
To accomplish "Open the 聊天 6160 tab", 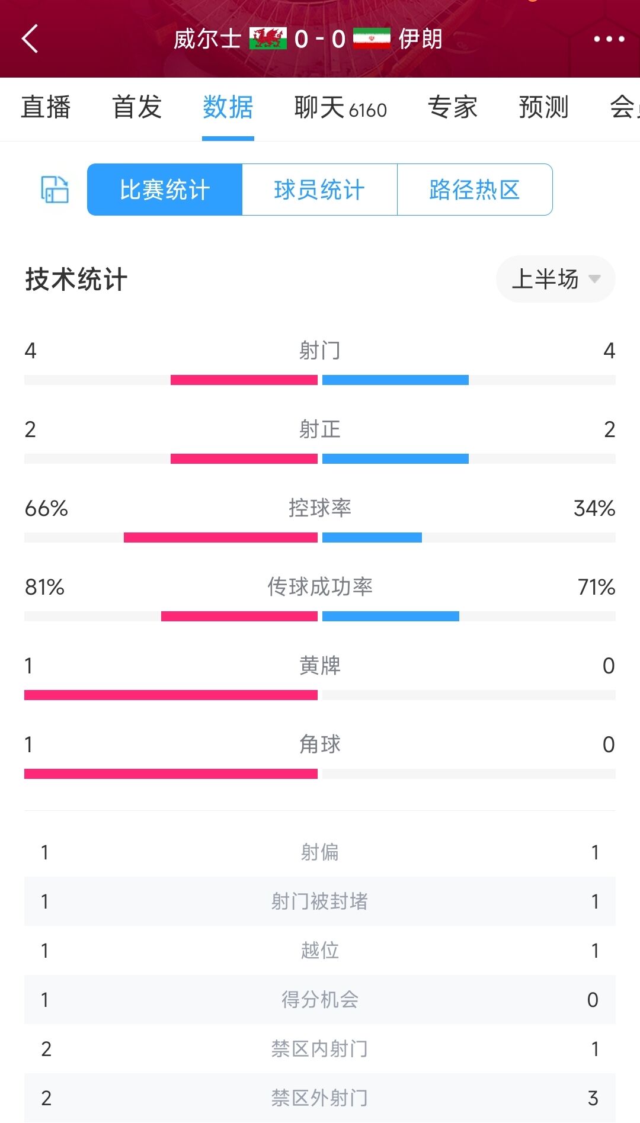I will coord(341,107).
